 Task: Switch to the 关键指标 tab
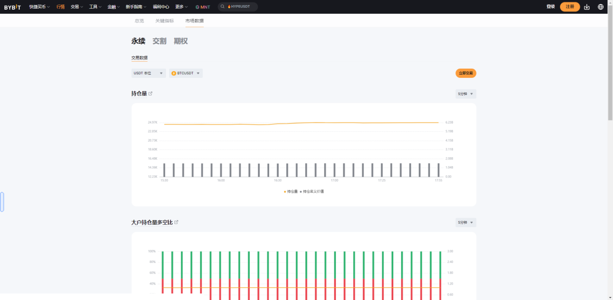pyautogui.click(x=165, y=21)
